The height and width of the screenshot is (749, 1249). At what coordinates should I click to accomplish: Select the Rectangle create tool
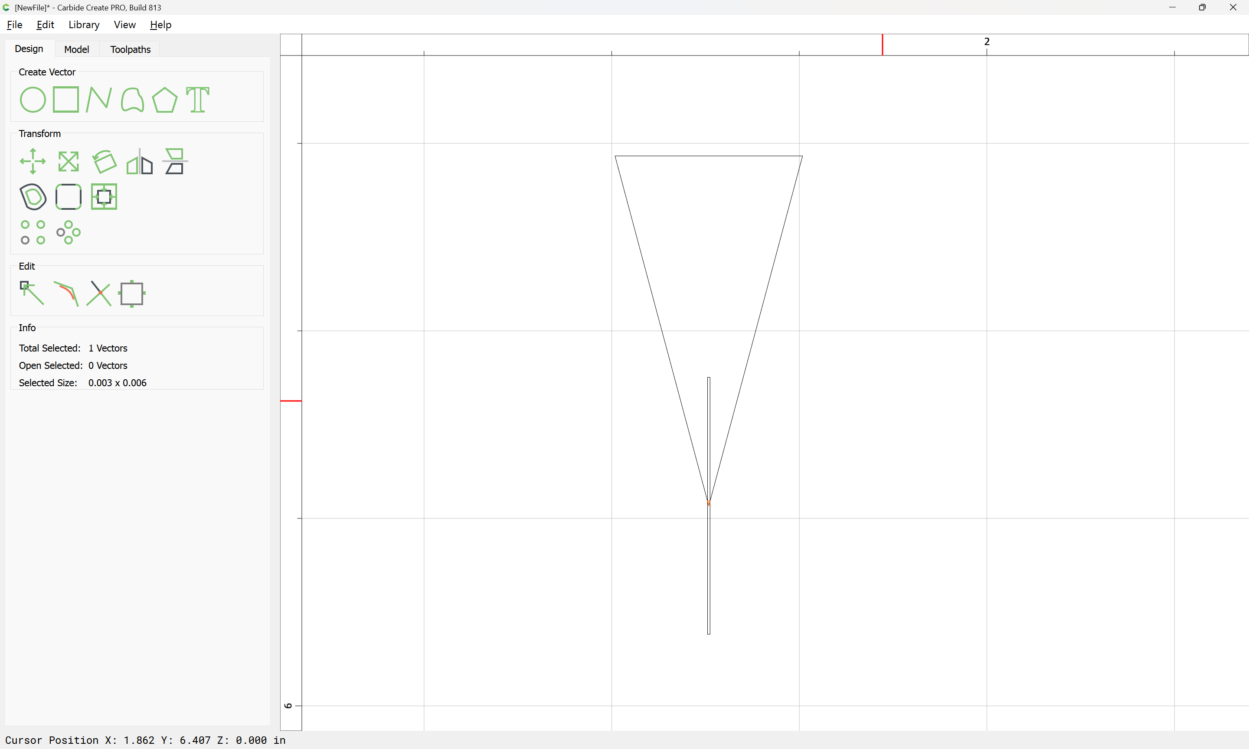point(66,99)
